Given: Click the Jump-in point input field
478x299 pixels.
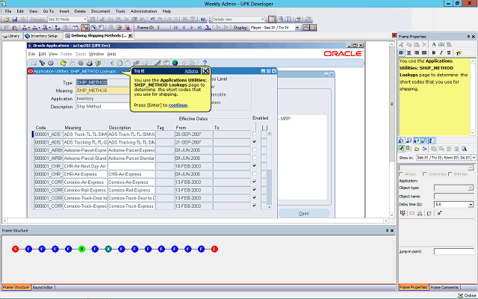Looking at the screenshot, I should coord(454,251).
